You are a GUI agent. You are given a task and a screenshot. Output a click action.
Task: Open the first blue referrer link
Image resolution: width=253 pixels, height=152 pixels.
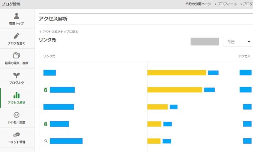coord(50,73)
